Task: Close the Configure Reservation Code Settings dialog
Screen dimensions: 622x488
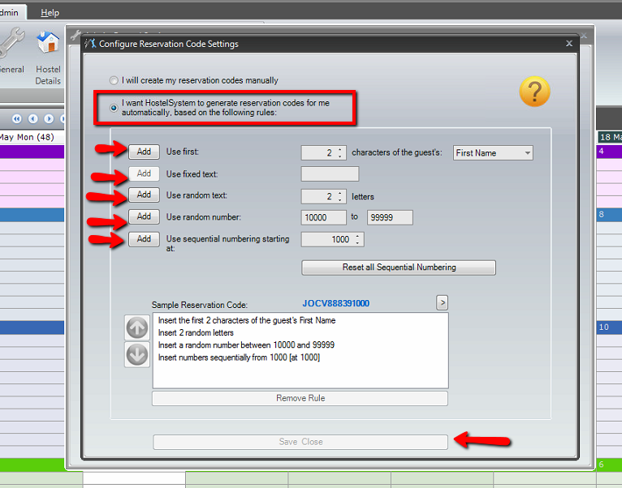Action: click(x=569, y=43)
